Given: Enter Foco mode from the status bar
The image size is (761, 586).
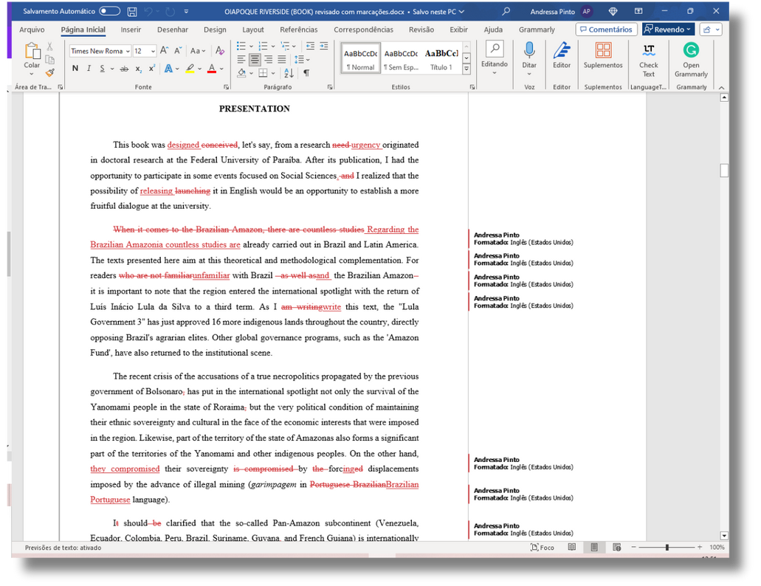Looking at the screenshot, I should 543,548.
